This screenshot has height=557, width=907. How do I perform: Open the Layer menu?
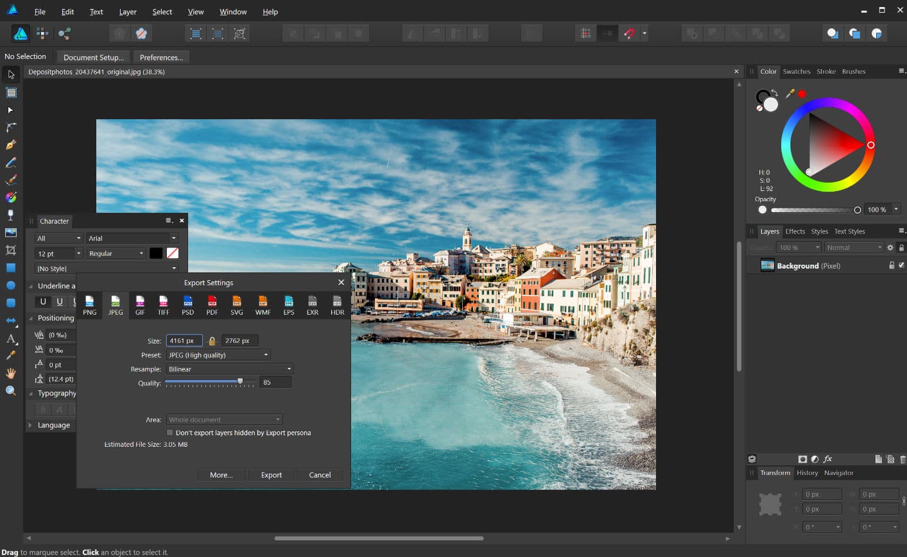coord(127,12)
